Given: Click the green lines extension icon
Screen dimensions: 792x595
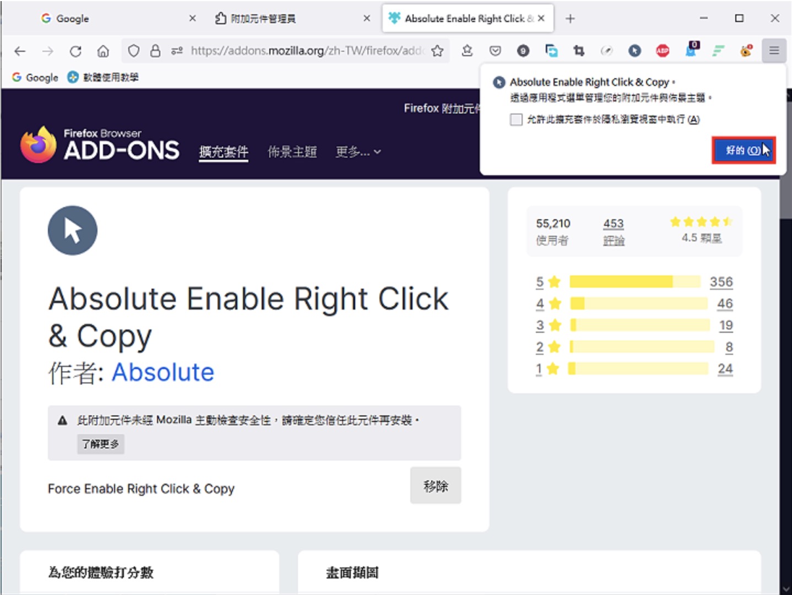Looking at the screenshot, I should click(x=718, y=51).
